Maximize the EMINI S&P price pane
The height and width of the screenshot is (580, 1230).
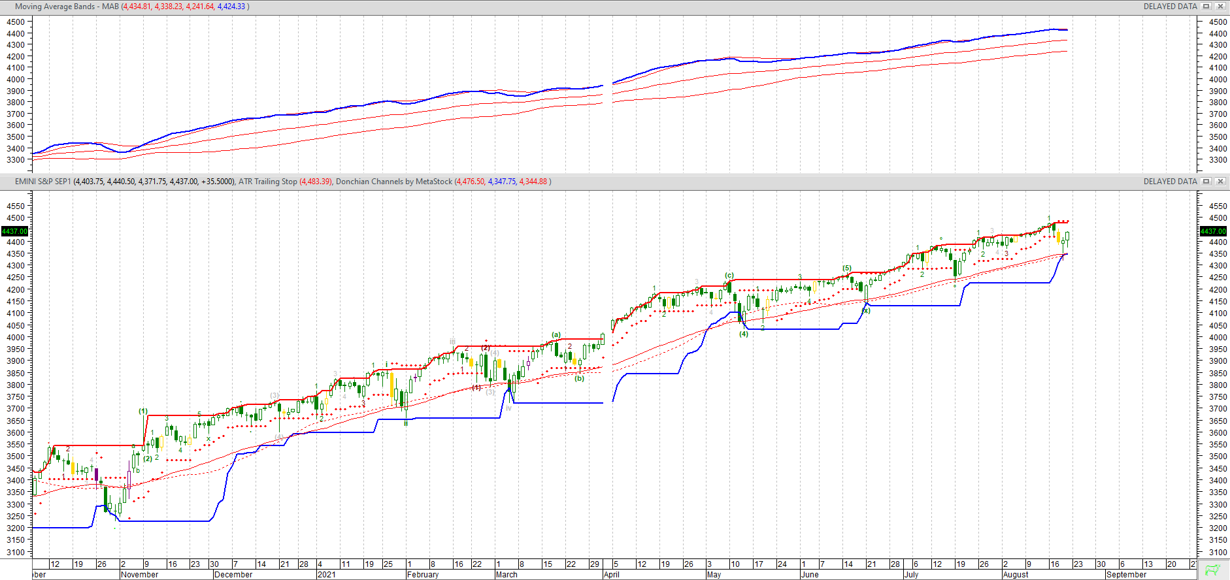tap(1206, 182)
